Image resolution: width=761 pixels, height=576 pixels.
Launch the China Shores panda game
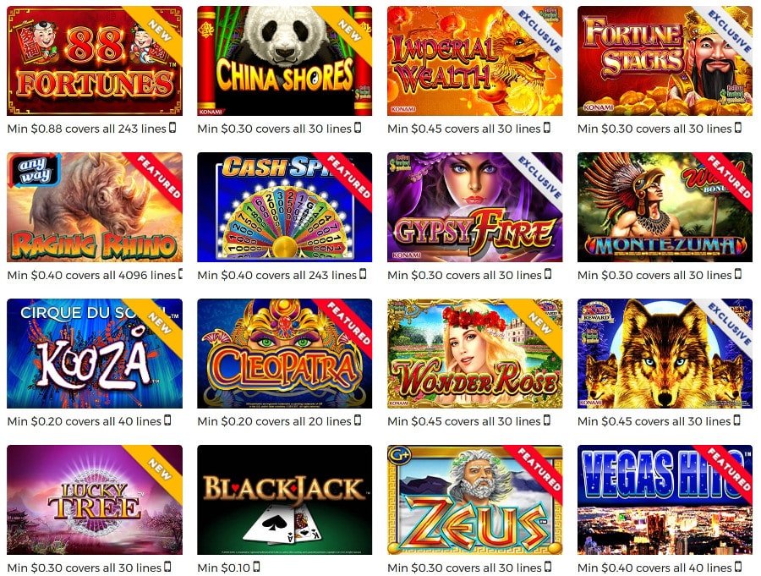[x=284, y=61]
